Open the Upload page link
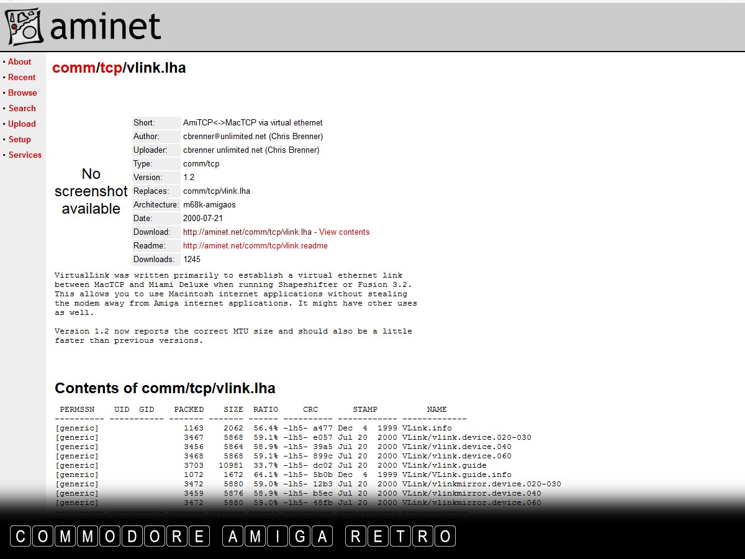This screenshot has height=559, width=745. (22, 124)
